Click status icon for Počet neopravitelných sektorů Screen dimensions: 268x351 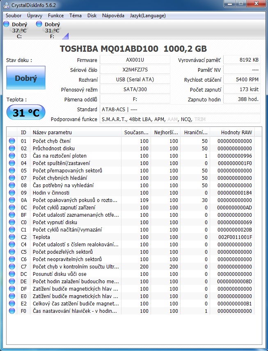pyautogui.click(x=12, y=259)
